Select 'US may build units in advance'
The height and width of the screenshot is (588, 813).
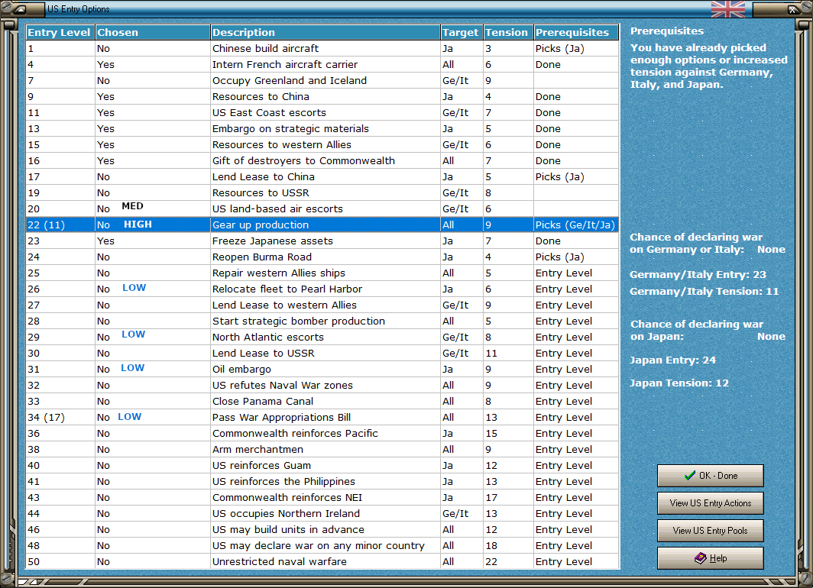pyautogui.click(x=322, y=530)
